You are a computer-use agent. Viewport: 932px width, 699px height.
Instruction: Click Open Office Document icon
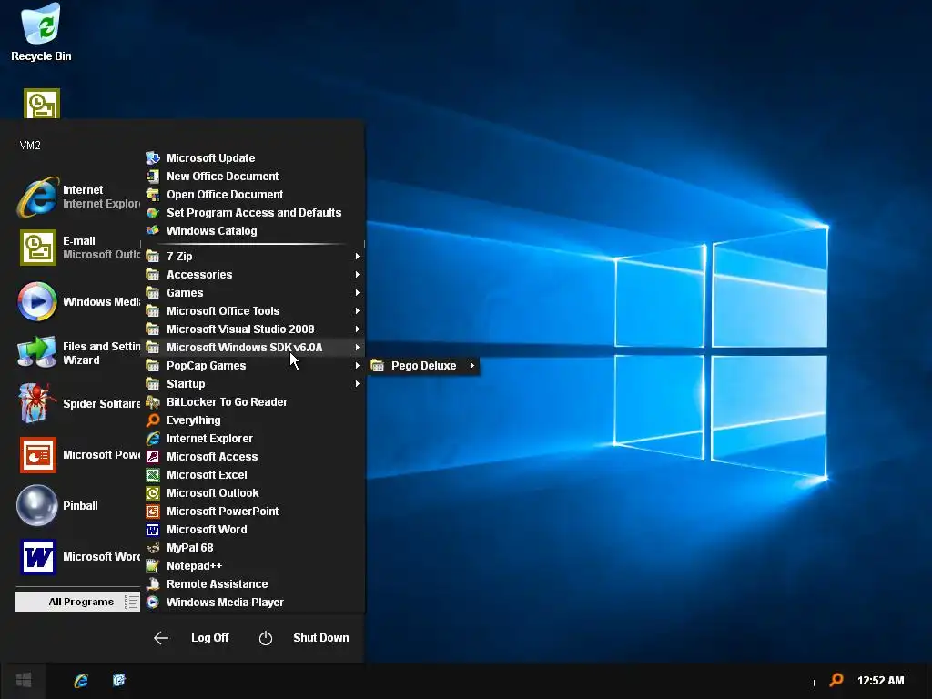tap(153, 195)
